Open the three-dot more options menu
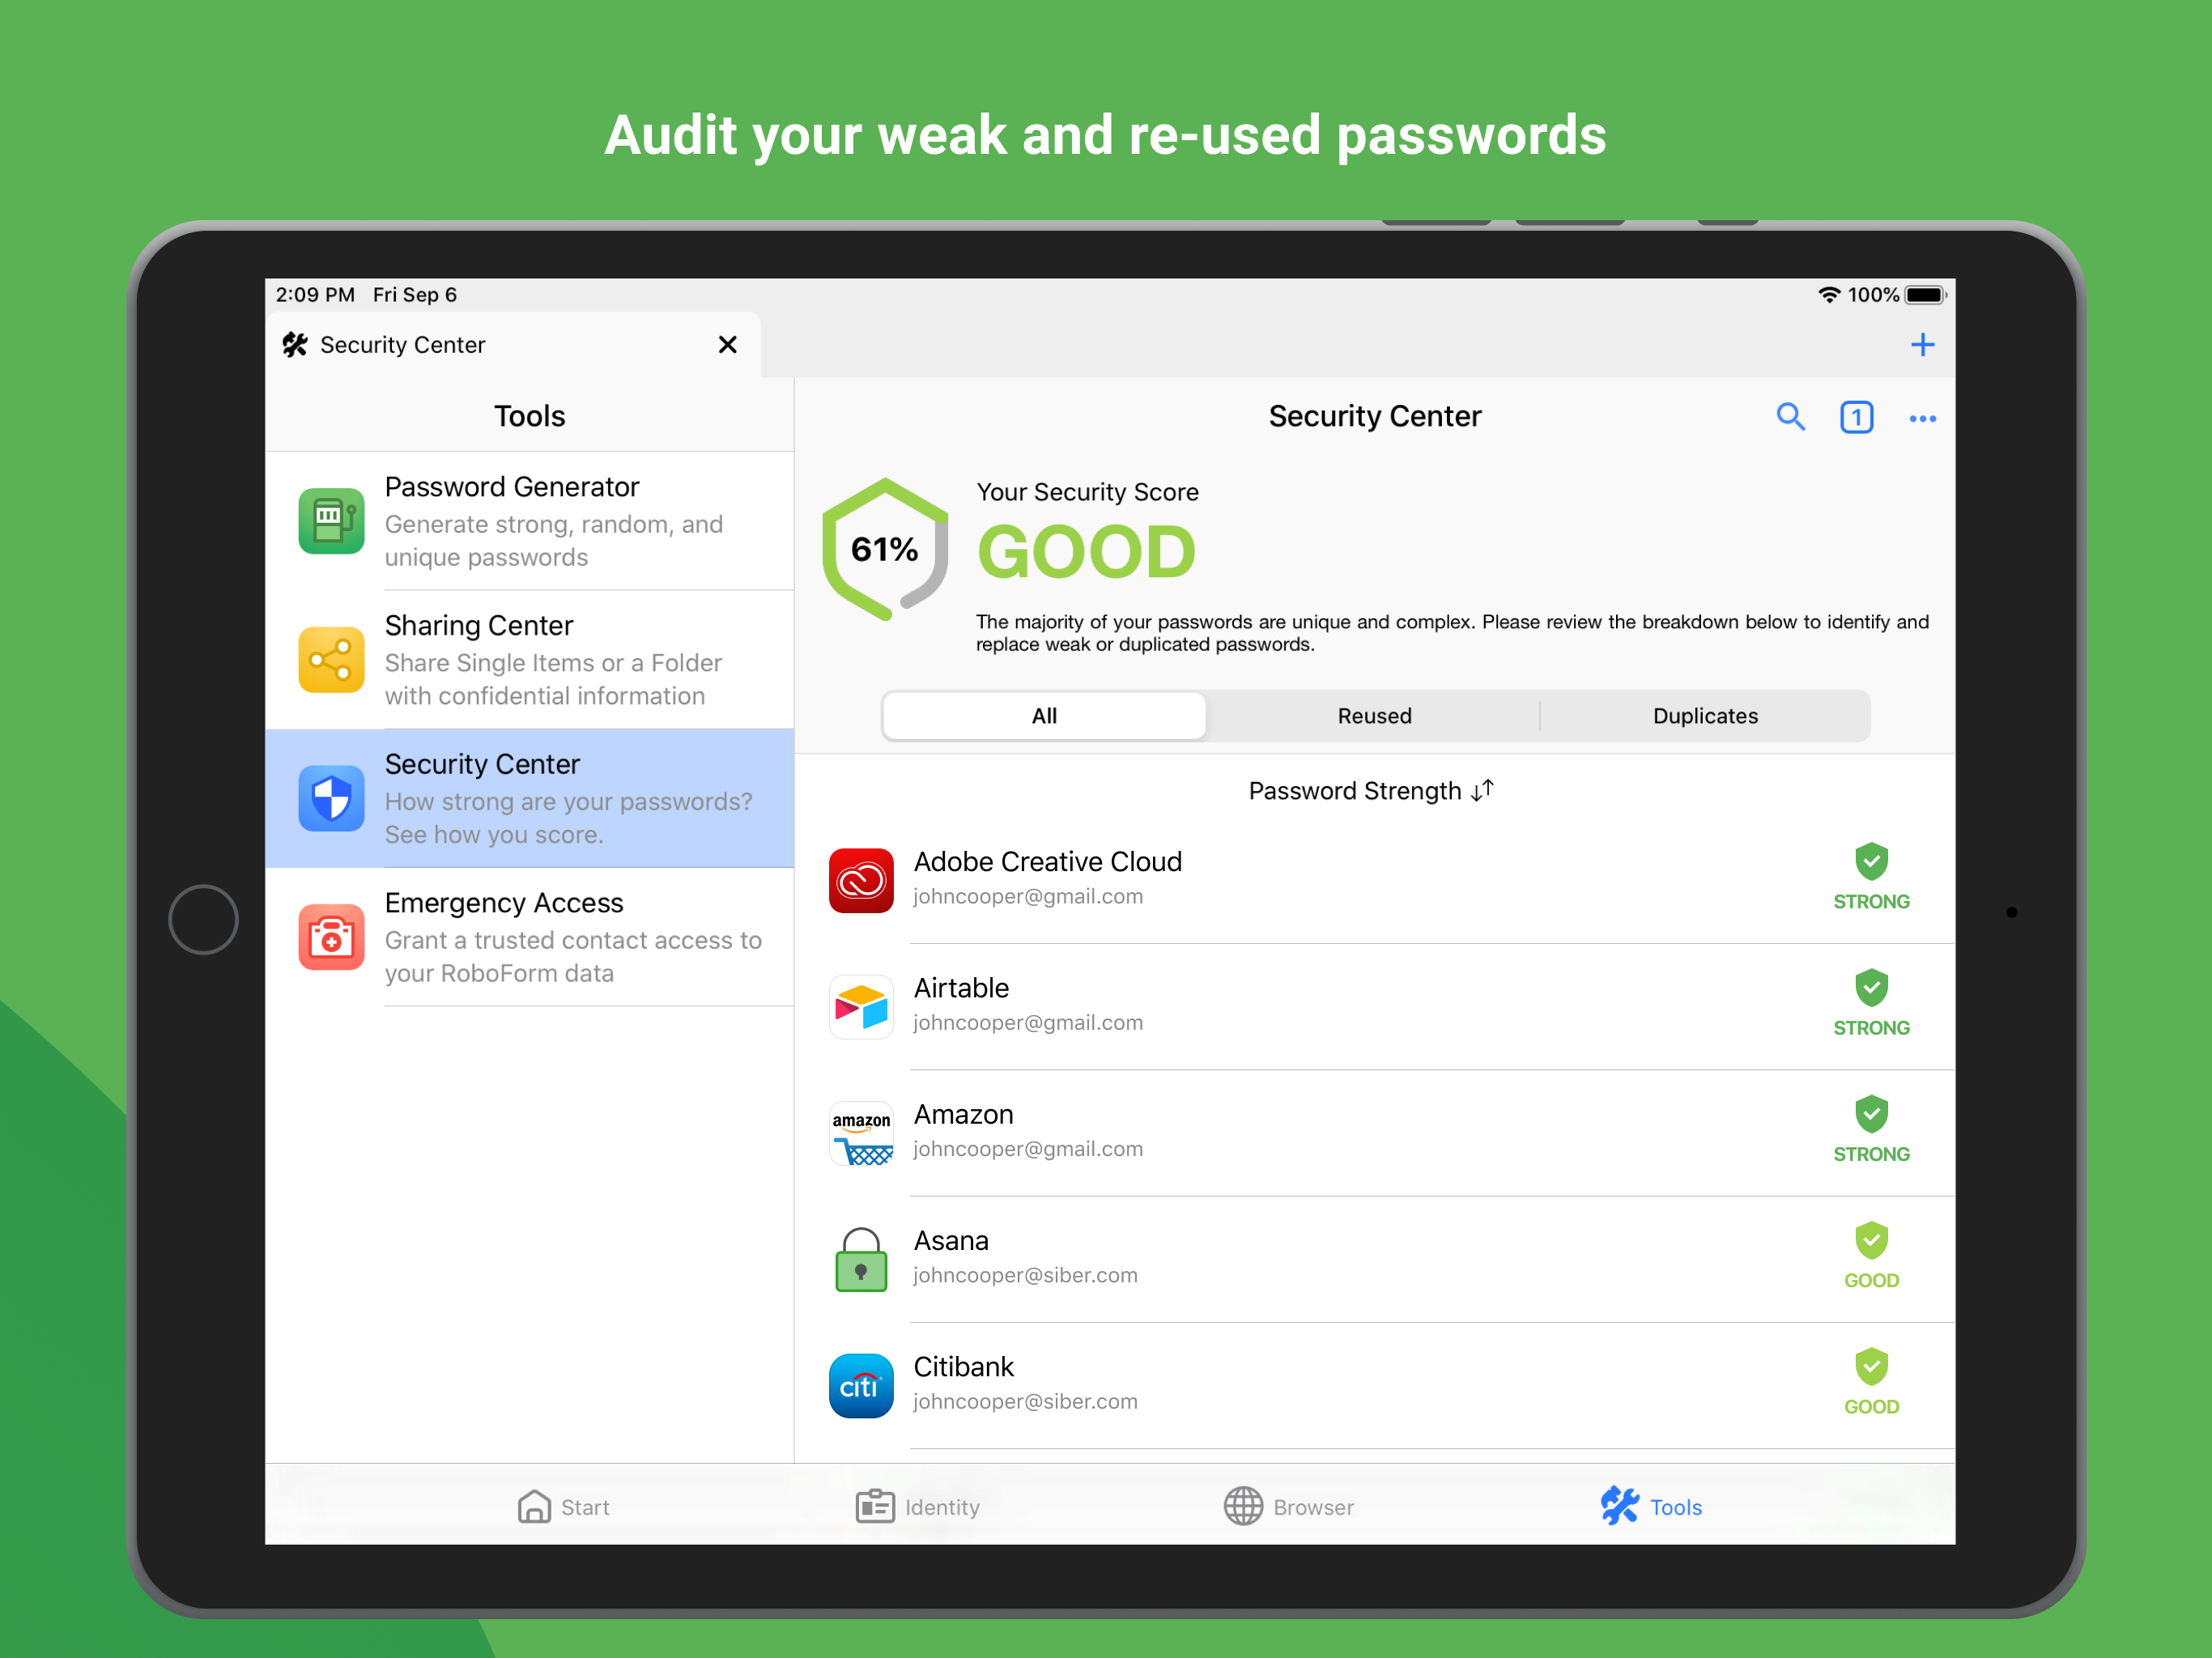The width and height of the screenshot is (2212, 1658). click(1922, 418)
